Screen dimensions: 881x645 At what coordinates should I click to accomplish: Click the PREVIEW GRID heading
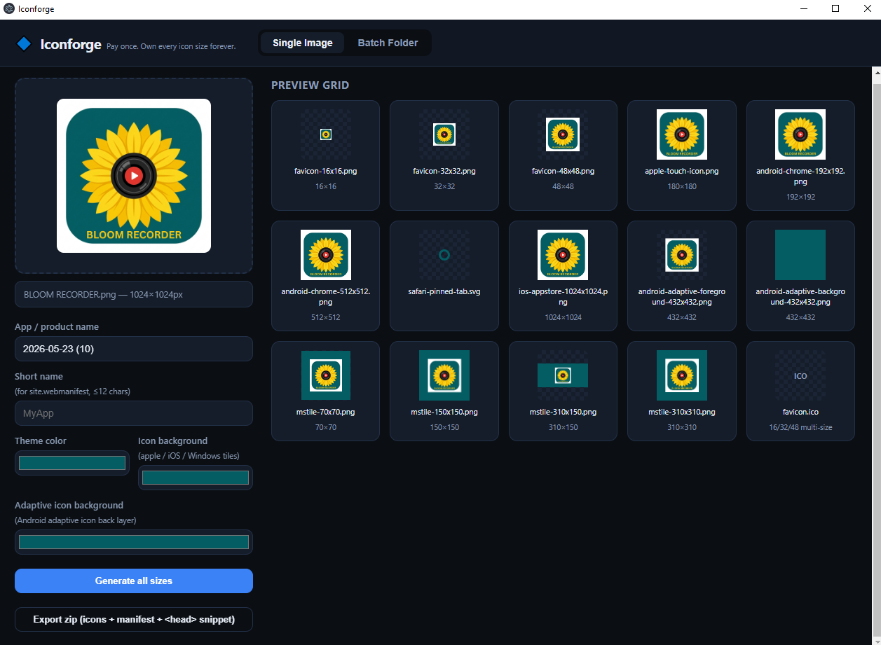(x=310, y=85)
